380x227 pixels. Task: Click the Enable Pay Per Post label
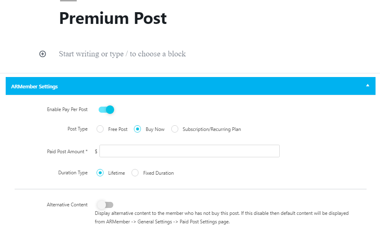pos(67,109)
